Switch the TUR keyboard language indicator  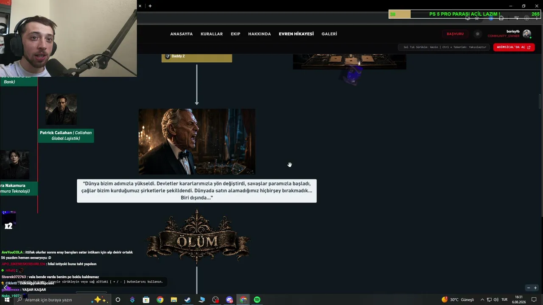[504, 299]
